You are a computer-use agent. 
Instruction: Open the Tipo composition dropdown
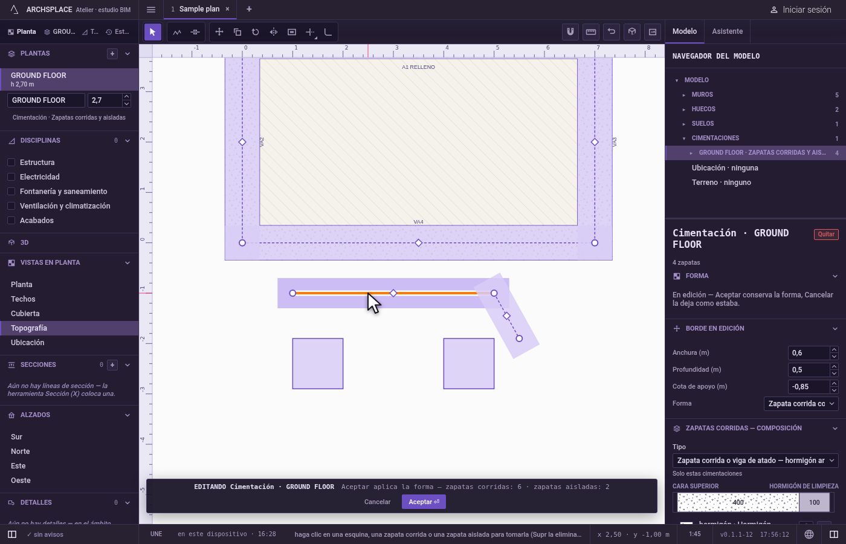click(755, 461)
